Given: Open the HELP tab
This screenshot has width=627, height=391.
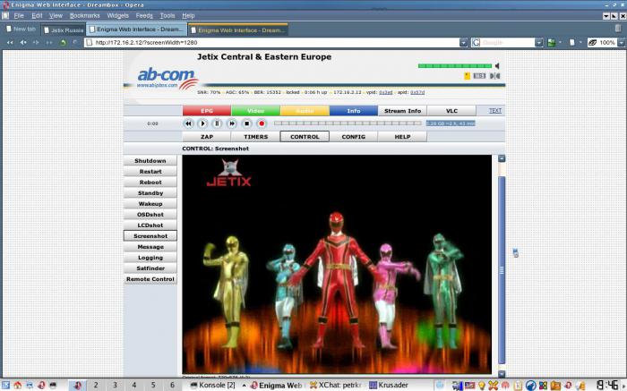Looking at the screenshot, I should (x=403, y=137).
